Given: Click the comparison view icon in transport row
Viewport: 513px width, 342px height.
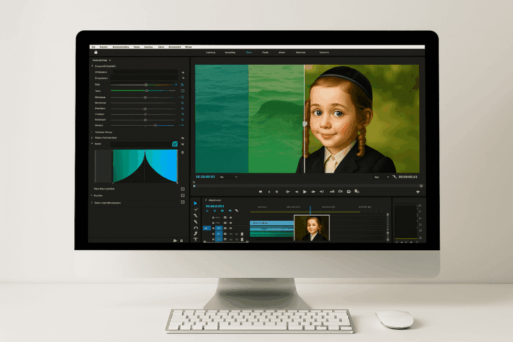Looking at the screenshot, I should (x=357, y=191).
